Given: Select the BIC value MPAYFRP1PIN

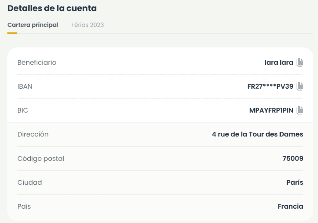Looking at the screenshot, I should (271, 110).
